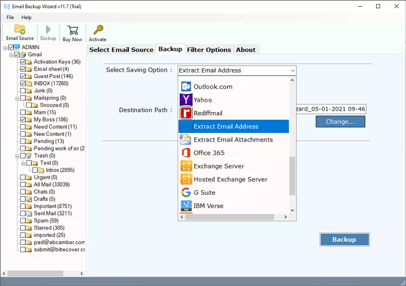
Task: Click the dropdown vertical scrollbar thumb
Action: (x=292, y=176)
